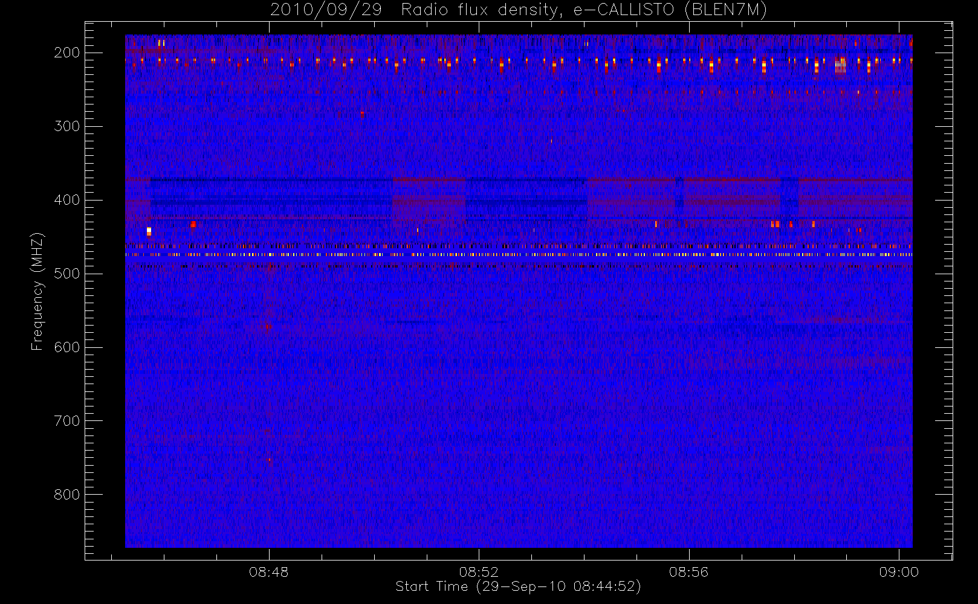Screen dimensions: 978x604
Task: Click the 700 frequency tick label
Action: pos(67,421)
